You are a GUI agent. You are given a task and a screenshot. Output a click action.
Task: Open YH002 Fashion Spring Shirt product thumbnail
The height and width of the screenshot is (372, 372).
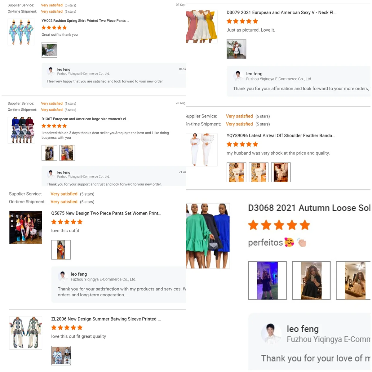(x=21, y=32)
